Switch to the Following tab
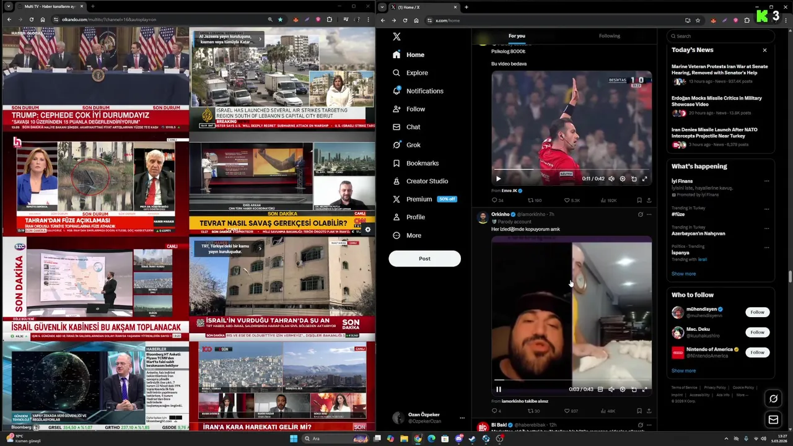Screen dimensions: 793x446 [609, 36]
